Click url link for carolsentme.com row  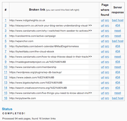click(x=102, y=36)
